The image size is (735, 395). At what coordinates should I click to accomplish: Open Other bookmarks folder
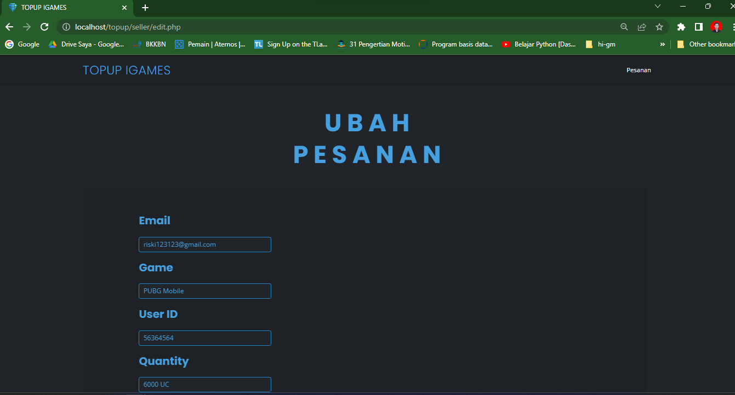tap(705, 44)
